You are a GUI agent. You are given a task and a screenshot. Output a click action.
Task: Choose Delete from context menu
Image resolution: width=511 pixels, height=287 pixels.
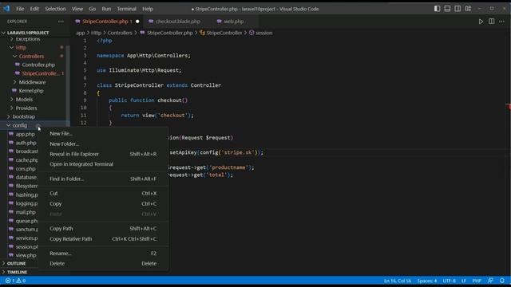point(103,264)
